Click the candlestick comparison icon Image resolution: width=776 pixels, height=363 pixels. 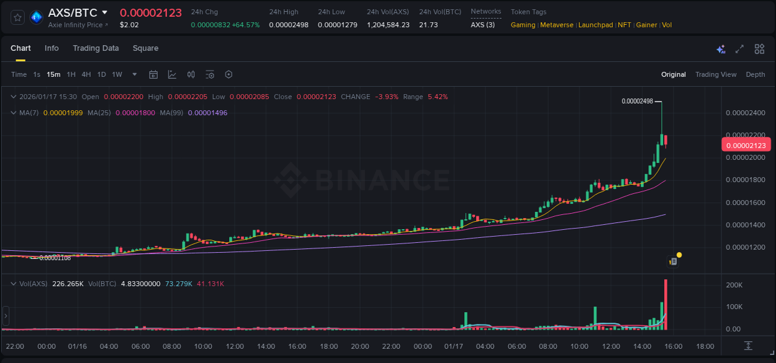click(x=191, y=74)
